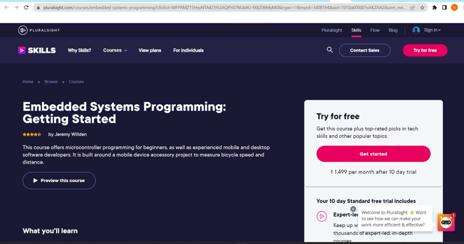Expand the Sign in dropdown

click(x=432, y=30)
